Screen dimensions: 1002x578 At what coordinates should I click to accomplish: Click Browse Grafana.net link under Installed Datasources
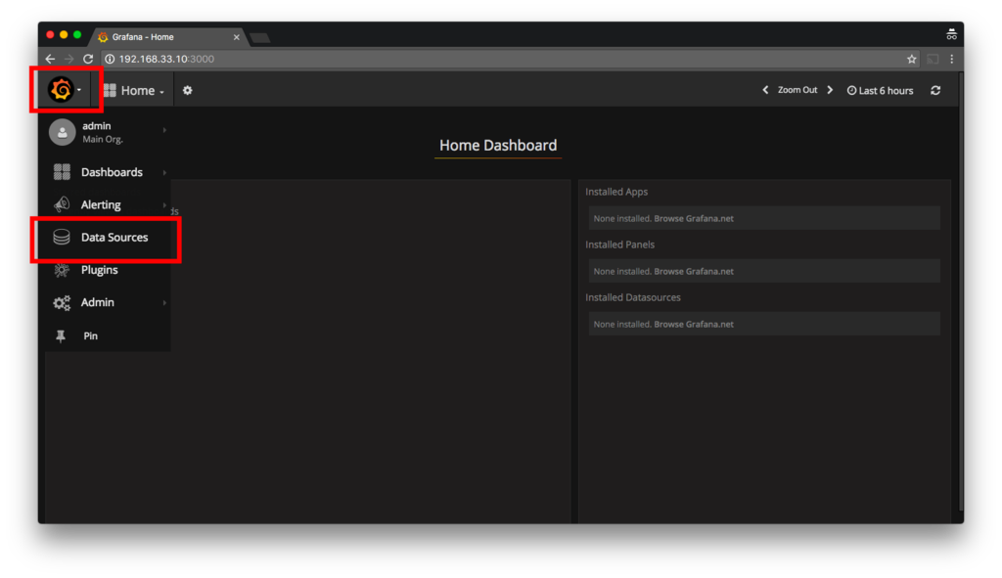694,325
